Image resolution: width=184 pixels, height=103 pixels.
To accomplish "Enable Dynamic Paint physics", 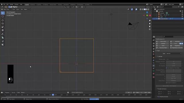I will coord(162,48).
